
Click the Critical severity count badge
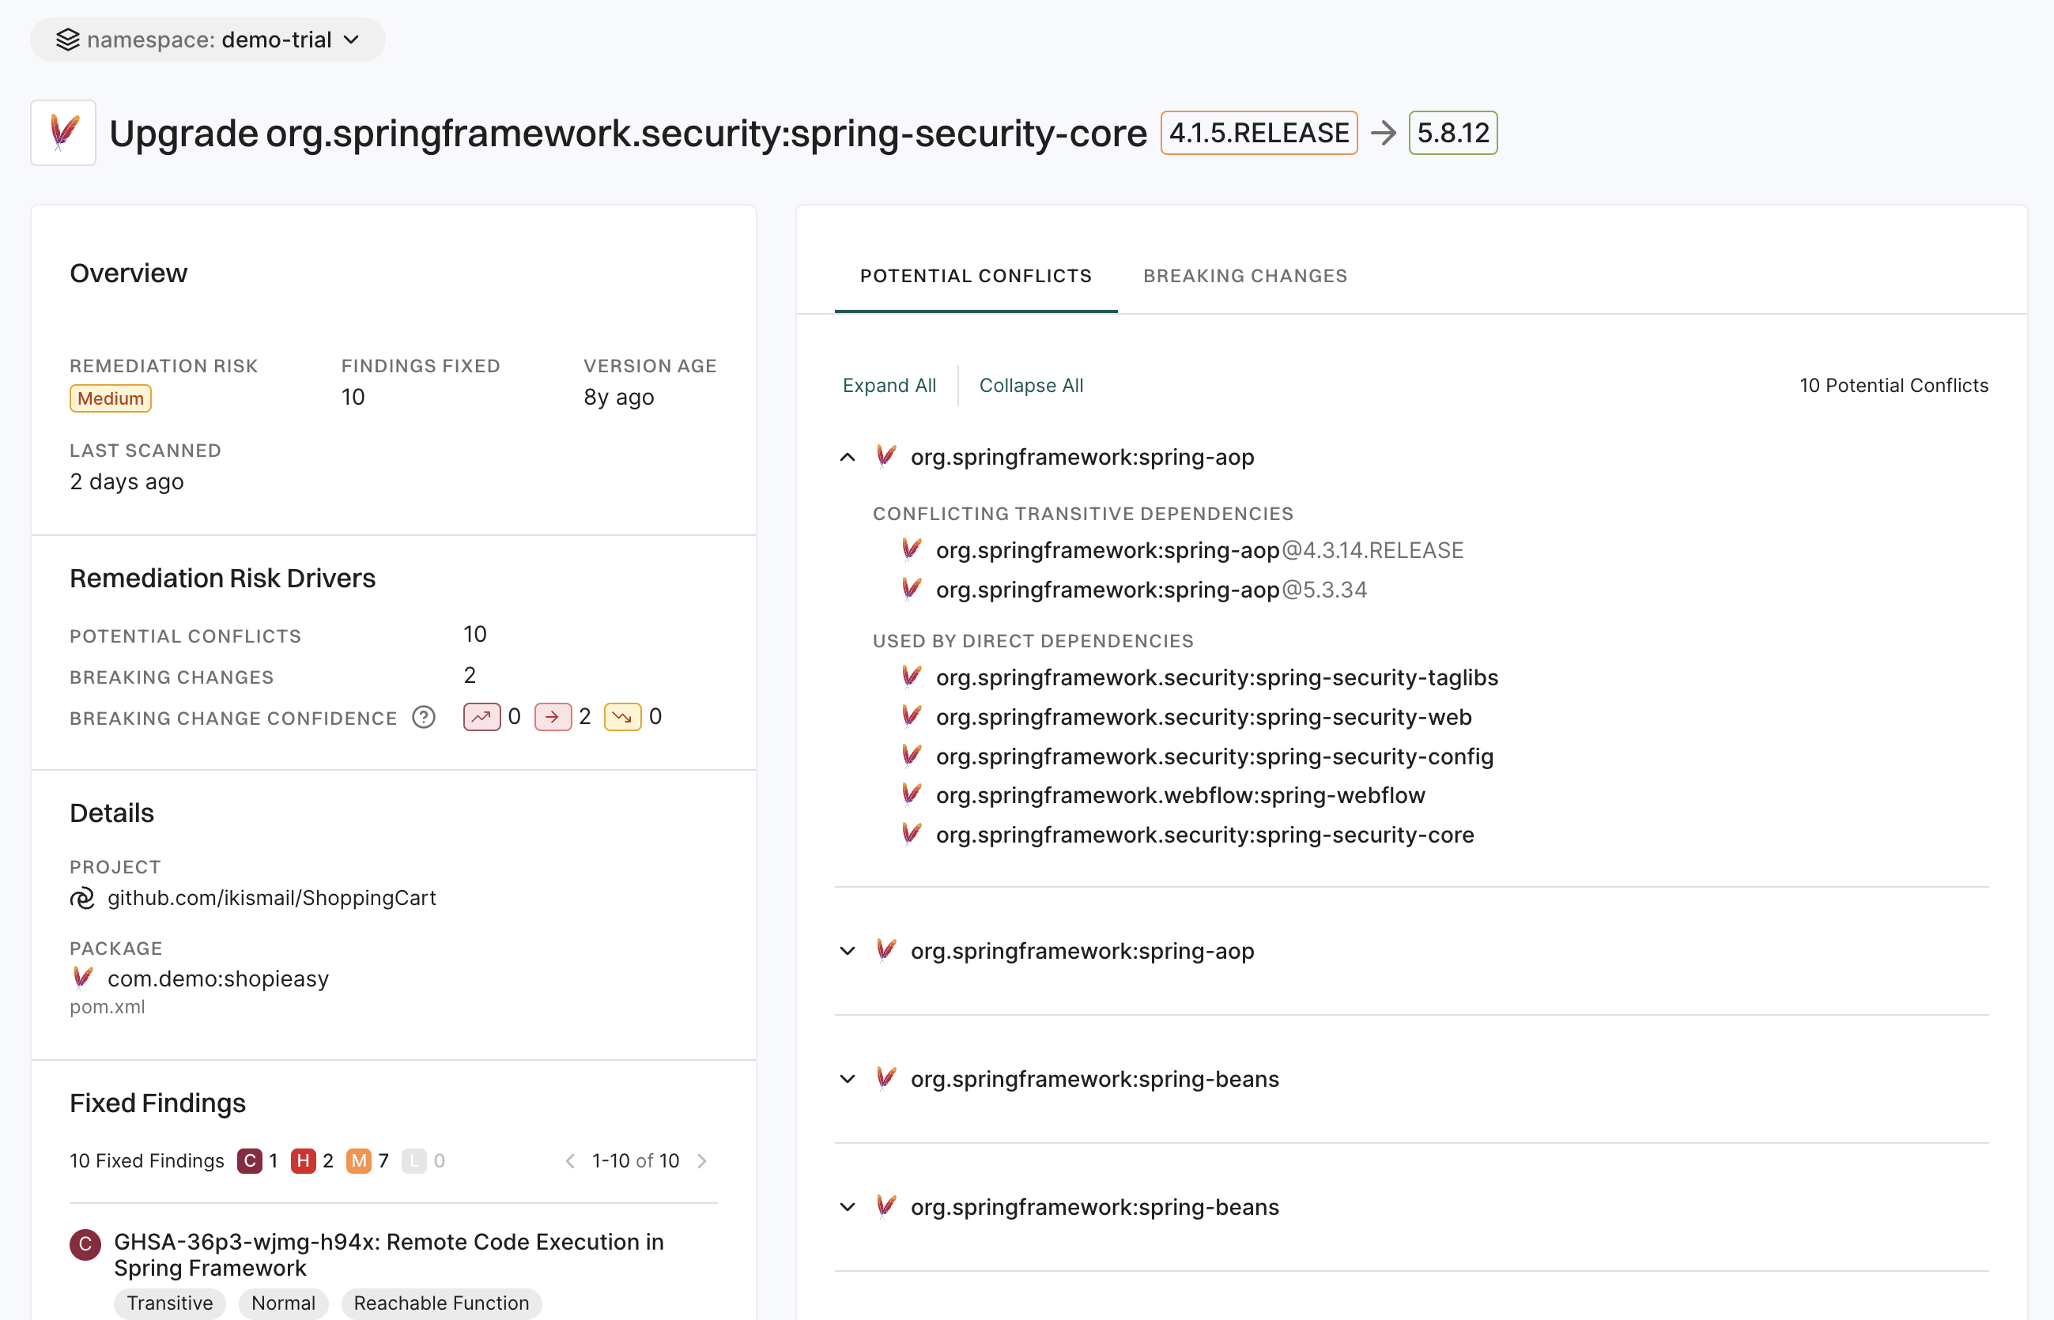point(250,1160)
